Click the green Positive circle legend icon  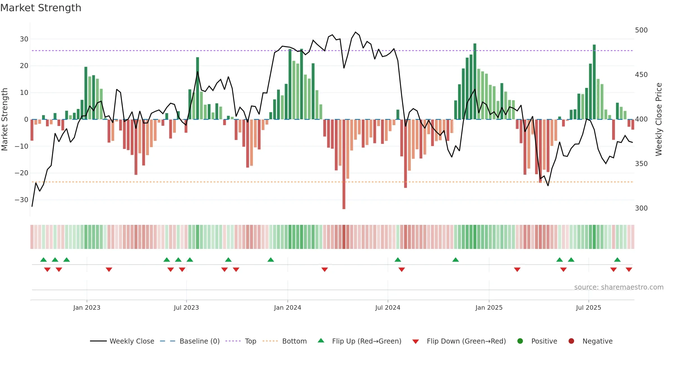520,341
